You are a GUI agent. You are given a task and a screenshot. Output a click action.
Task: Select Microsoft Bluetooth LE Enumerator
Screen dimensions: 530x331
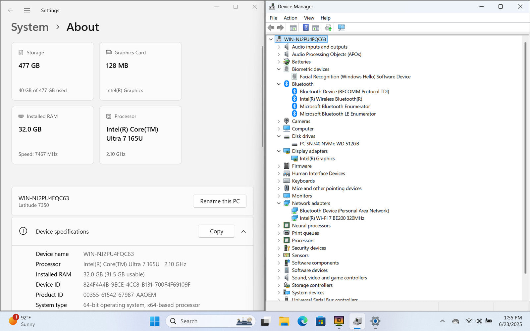[x=338, y=114]
